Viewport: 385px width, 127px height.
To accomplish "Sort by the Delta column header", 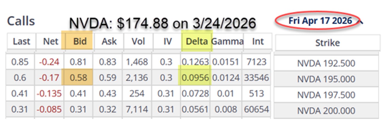I will click(x=197, y=41).
